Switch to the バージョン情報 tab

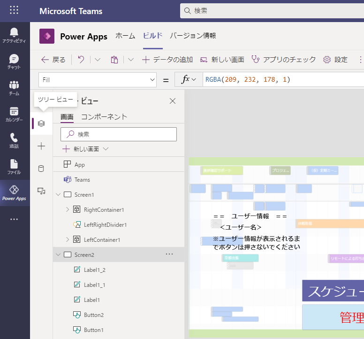[193, 36]
